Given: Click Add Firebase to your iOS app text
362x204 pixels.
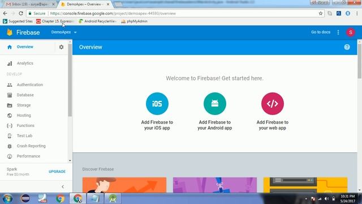Looking at the screenshot, I should [157, 125].
